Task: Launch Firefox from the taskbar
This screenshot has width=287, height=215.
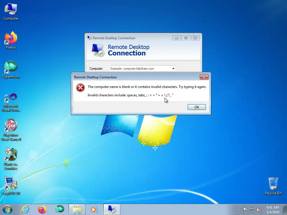Action: [42, 209]
